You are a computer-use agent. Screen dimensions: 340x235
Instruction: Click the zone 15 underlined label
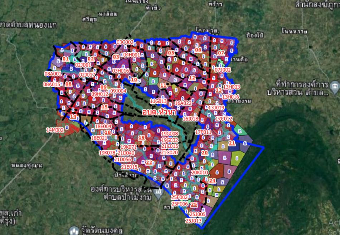pyautogui.click(x=105, y=107)
